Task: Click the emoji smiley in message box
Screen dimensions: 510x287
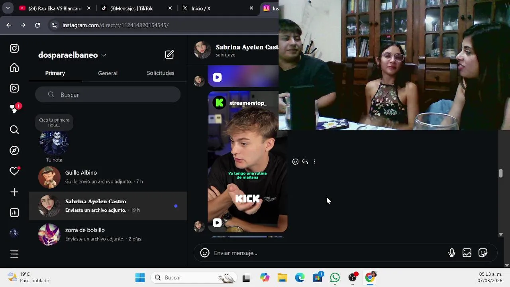Action: [205, 253]
